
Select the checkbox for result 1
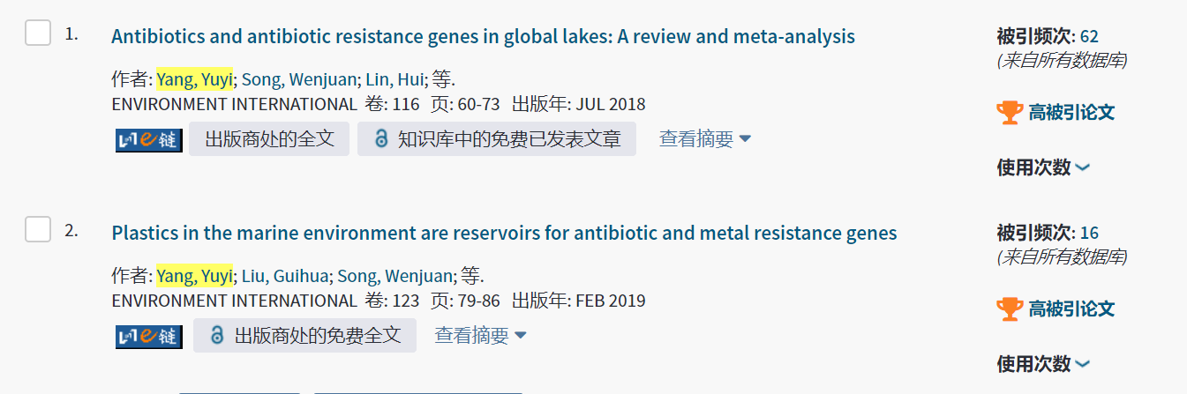[x=38, y=34]
